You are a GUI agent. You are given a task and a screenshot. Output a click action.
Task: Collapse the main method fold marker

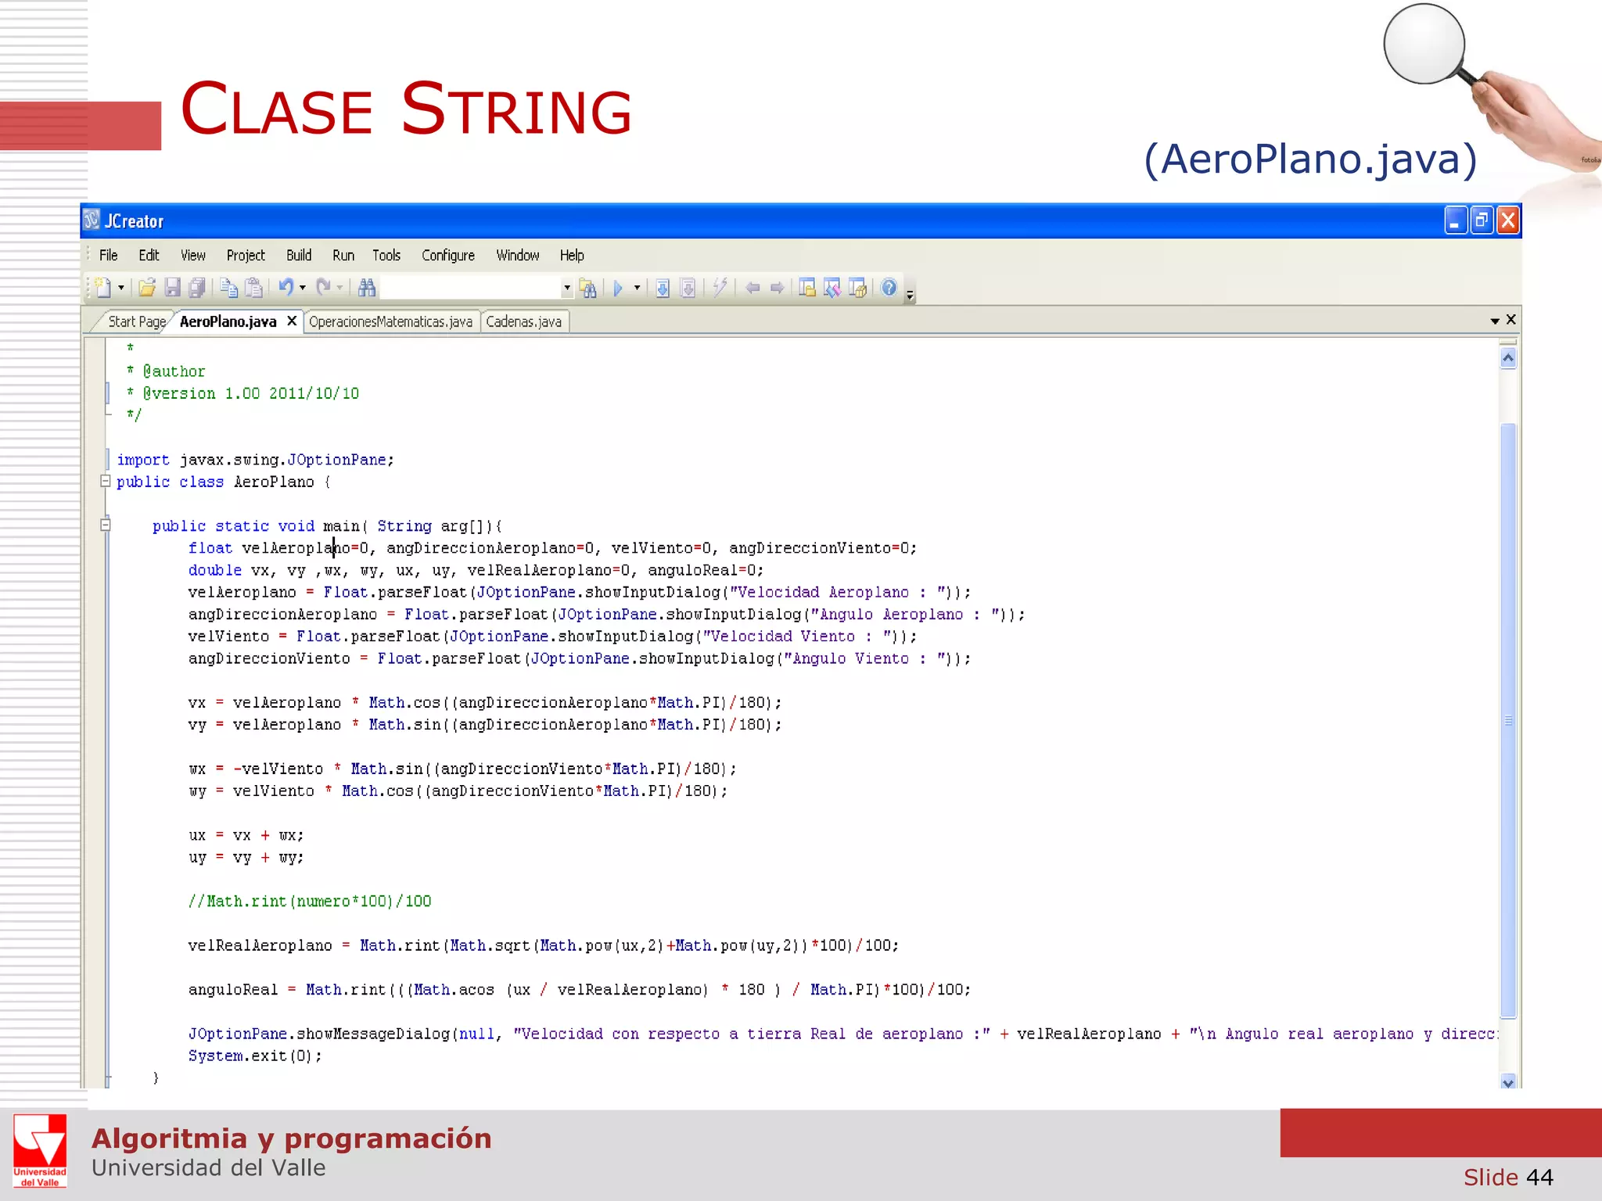(106, 525)
